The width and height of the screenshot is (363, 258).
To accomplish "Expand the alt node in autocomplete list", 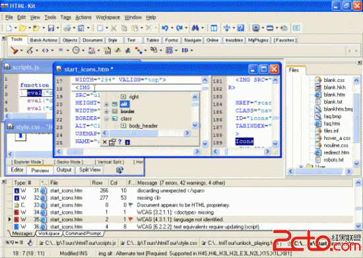I will pos(106,104).
